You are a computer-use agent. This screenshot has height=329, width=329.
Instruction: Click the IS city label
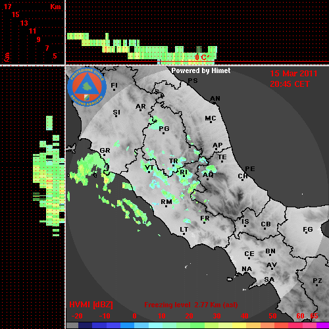[x=245, y=222]
